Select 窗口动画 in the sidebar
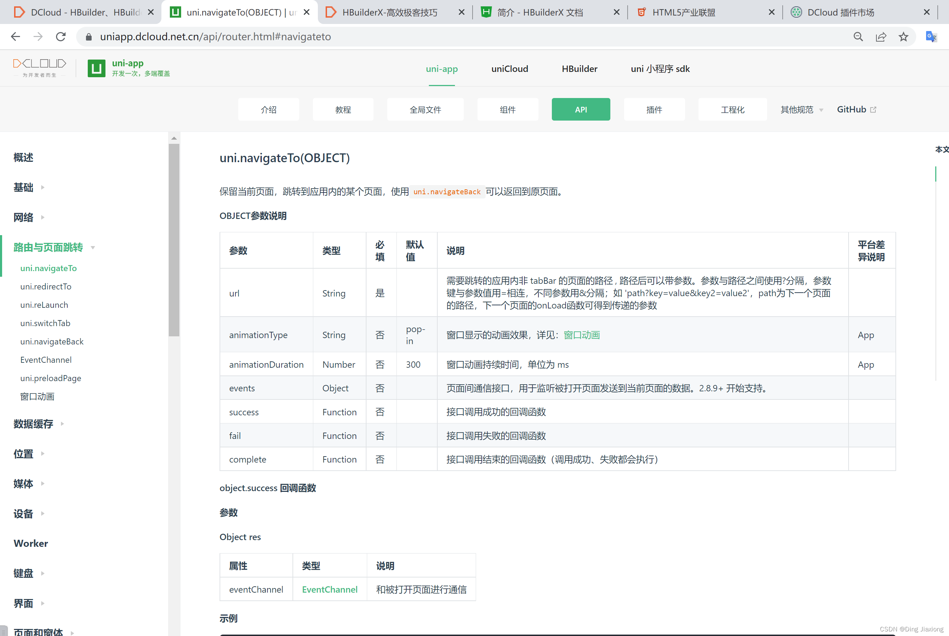Image resolution: width=949 pixels, height=636 pixels. [37, 397]
